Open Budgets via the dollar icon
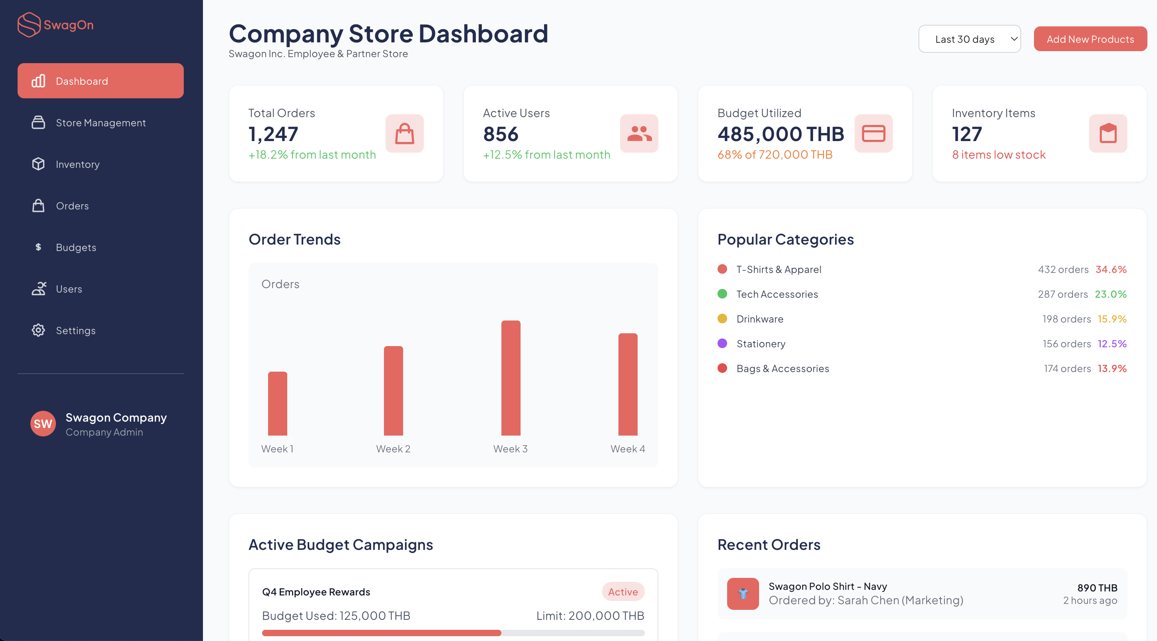The width and height of the screenshot is (1157, 641). [38, 247]
